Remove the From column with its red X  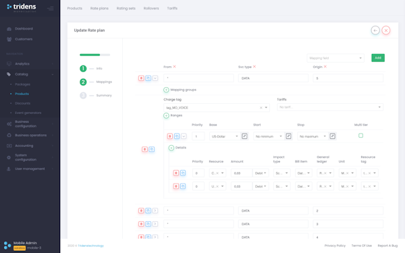pyautogui.click(x=174, y=67)
